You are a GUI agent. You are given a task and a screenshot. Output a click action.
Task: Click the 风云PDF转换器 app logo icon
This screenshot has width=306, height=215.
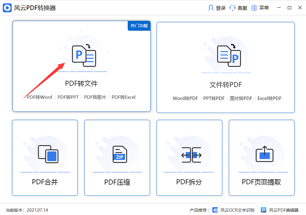[7, 8]
